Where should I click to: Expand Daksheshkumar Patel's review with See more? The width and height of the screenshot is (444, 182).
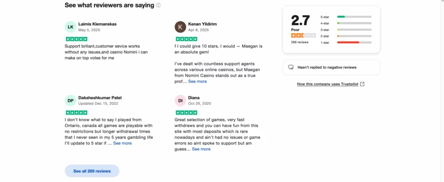[x=122, y=143]
